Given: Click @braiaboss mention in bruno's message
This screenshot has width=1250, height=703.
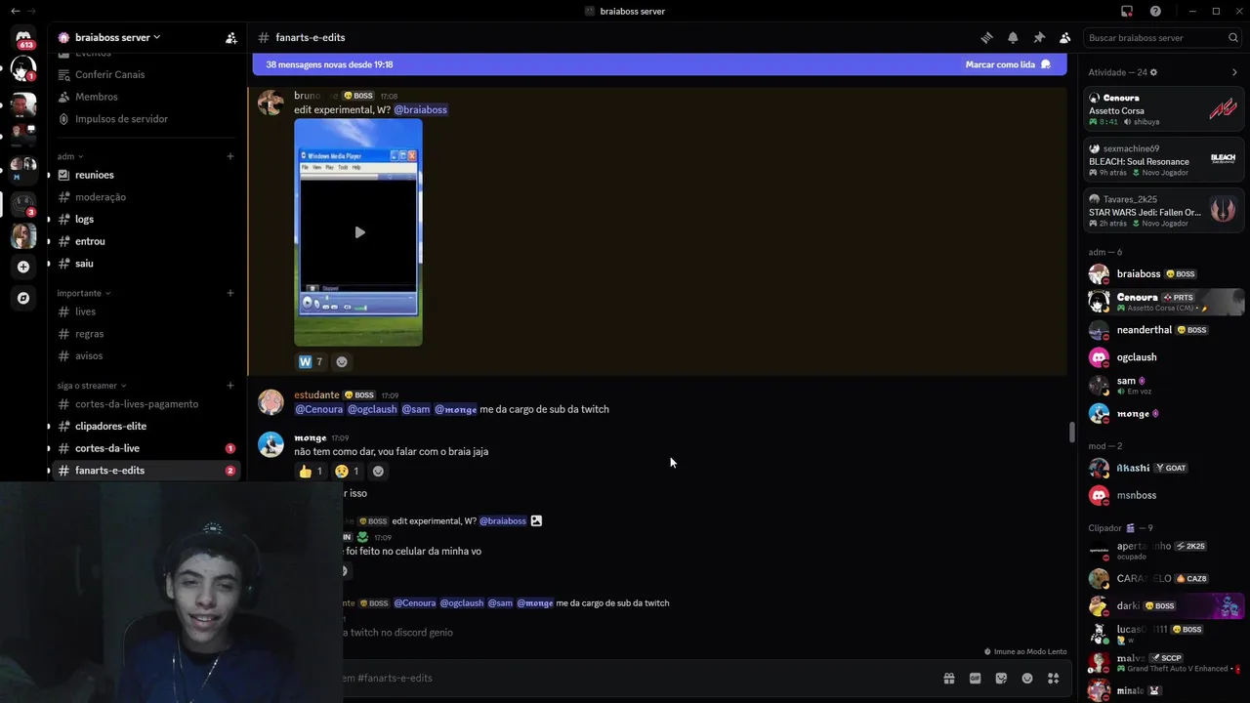Looking at the screenshot, I should point(420,110).
